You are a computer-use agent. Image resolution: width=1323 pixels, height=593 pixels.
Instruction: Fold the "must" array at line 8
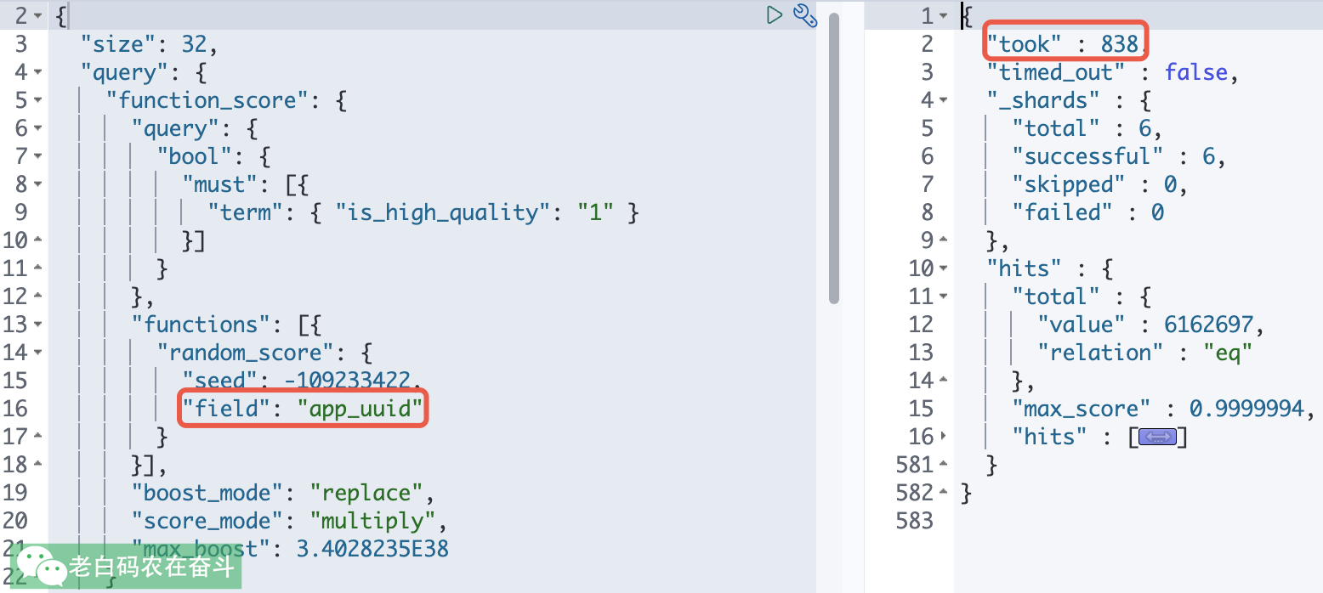pos(37,185)
